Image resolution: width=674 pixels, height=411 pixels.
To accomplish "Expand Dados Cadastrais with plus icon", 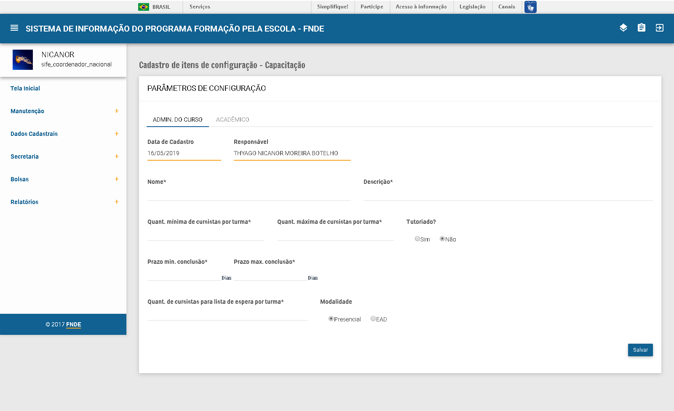I will click(117, 134).
